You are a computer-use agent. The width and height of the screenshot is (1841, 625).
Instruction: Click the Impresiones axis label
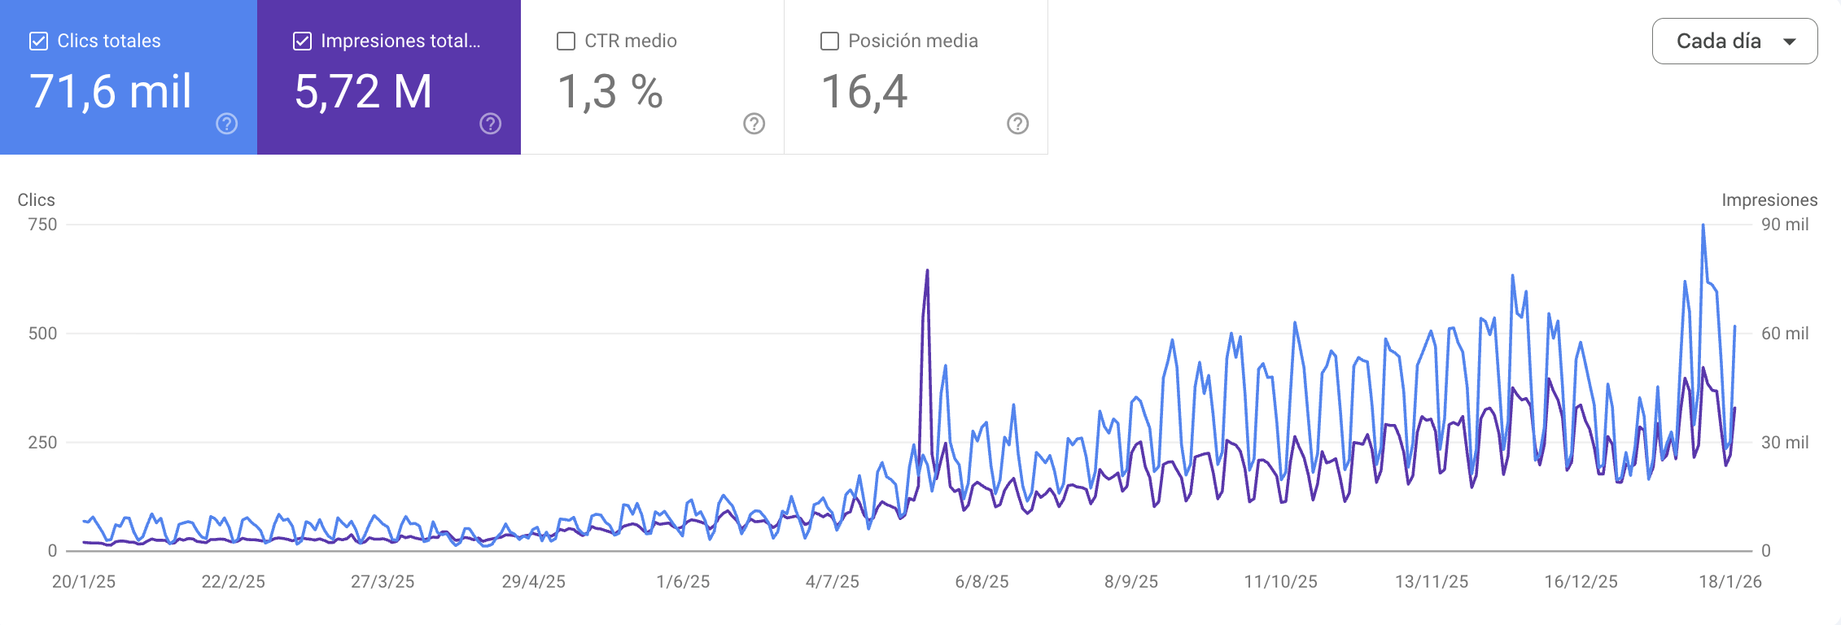point(1770,199)
